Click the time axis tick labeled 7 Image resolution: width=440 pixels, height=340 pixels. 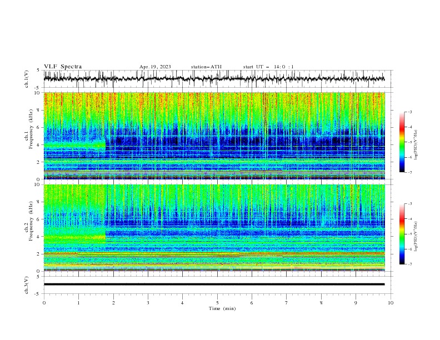(287, 303)
